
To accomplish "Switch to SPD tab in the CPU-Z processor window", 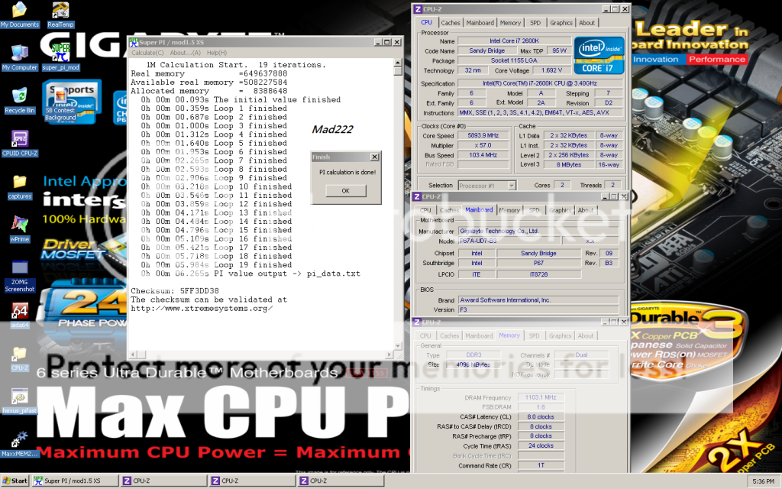I will click(x=535, y=23).
